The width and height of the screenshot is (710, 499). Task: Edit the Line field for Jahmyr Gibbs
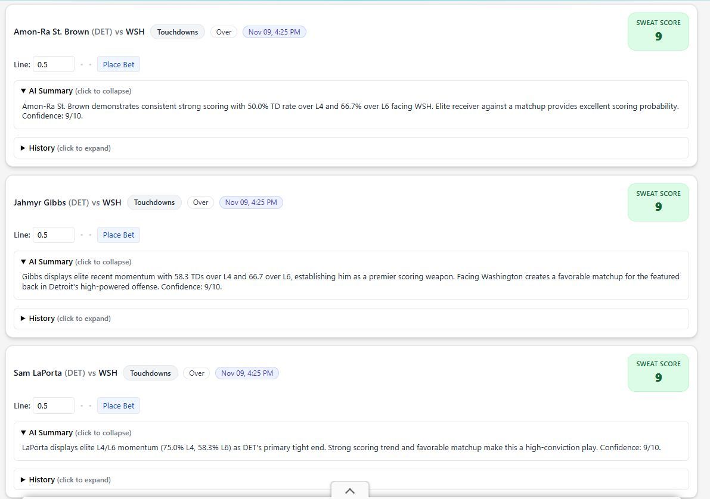point(54,235)
